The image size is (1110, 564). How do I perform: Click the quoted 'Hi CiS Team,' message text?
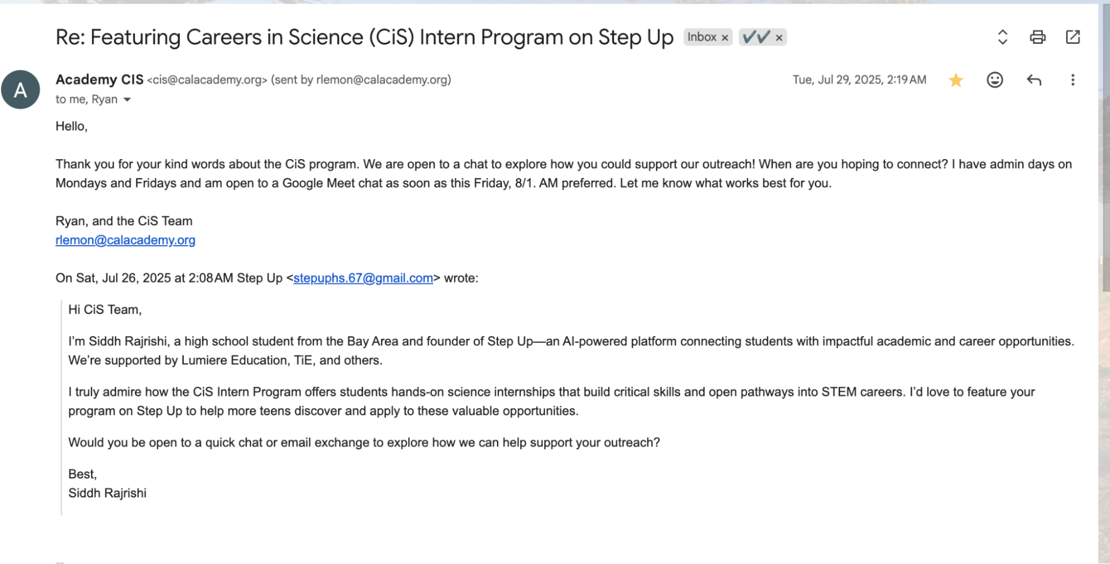point(105,309)
